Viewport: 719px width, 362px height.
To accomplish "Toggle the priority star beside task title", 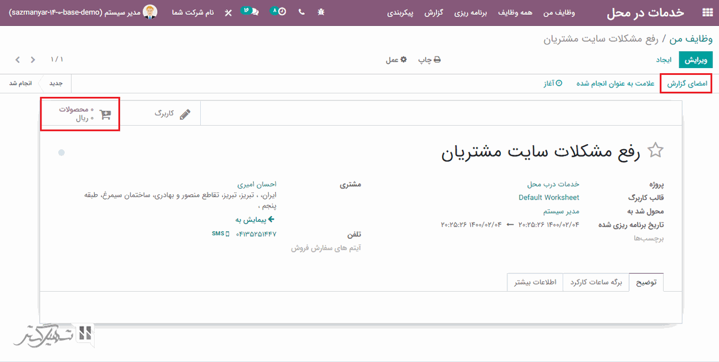I will click(x=655, y=151).
